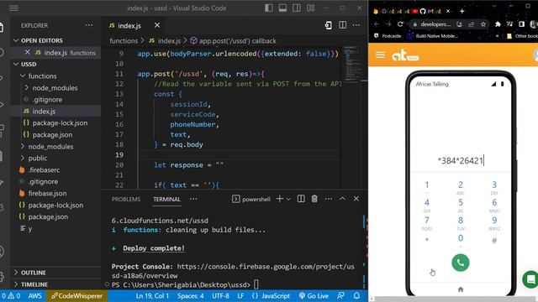Click AWS in the status bar
Viewport: 538px width, 302px height.
pyautogui.click(x=35, y=296)
